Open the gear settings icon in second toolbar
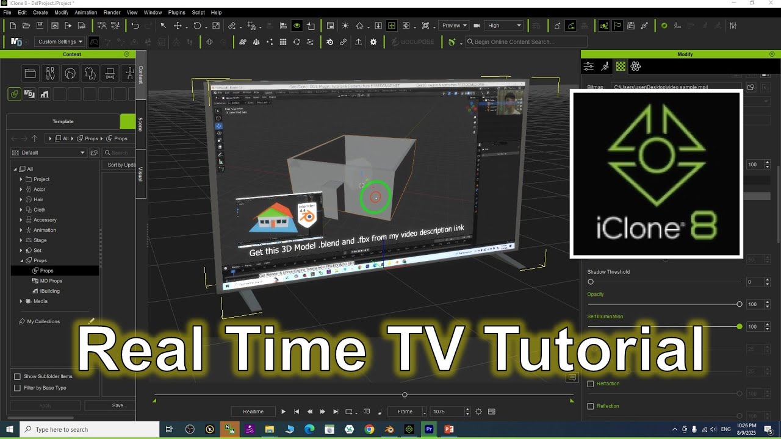This screenshot has height=439, width=781. coord(373,42)
